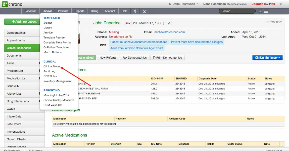Select the caduceus icon in the navigation bar

click(x=135, y=11)
